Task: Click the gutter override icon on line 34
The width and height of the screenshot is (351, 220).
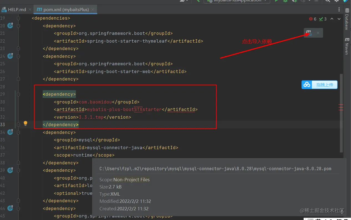Action: pyautogui.click(x=10, y=132)
